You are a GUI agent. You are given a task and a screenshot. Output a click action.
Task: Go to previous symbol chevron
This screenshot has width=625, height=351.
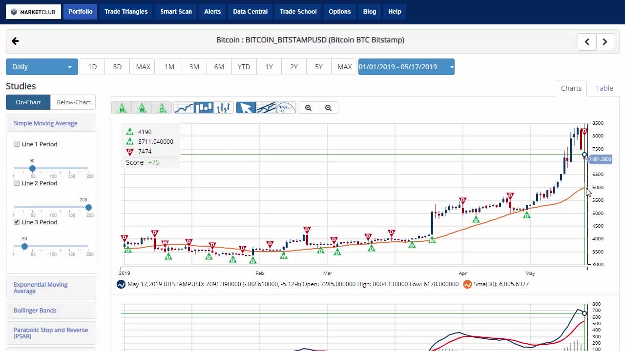coord(587,41)
